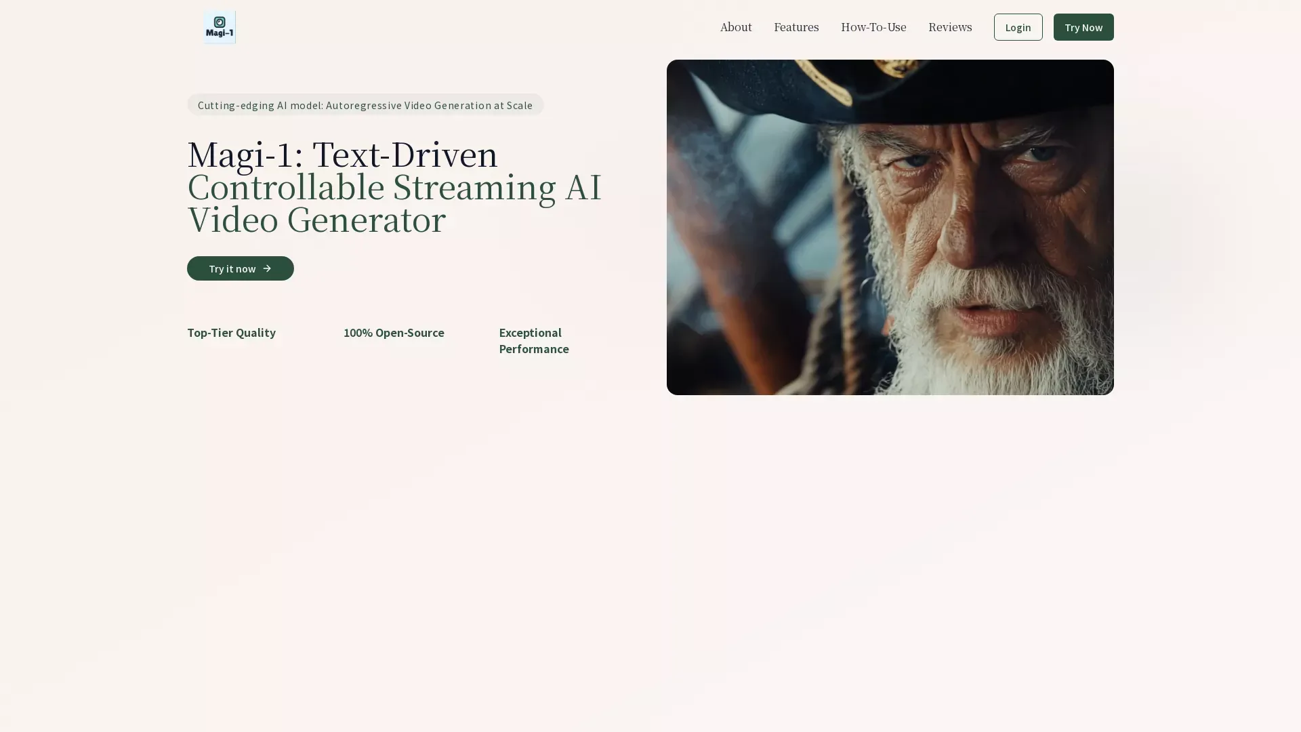1301x732 pixels.
Task: Jump to the Reviews section
Action: point(950,27)
